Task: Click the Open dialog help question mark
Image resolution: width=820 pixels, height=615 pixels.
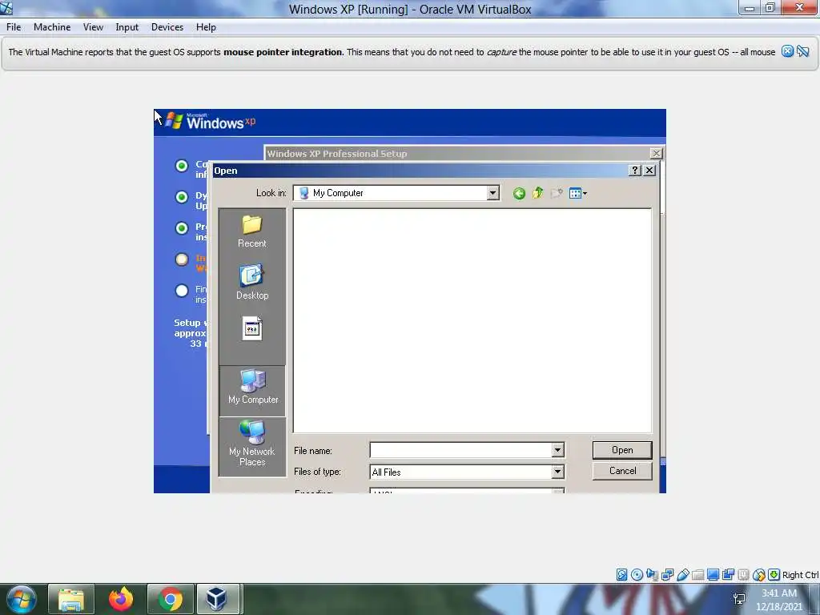Action: [635, 171]
